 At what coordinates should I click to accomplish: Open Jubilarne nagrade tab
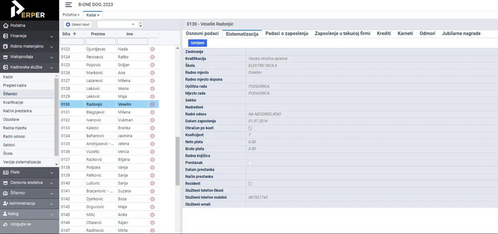(x=461, y=33)
